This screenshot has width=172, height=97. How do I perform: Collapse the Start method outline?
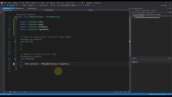tap(15, 42)
